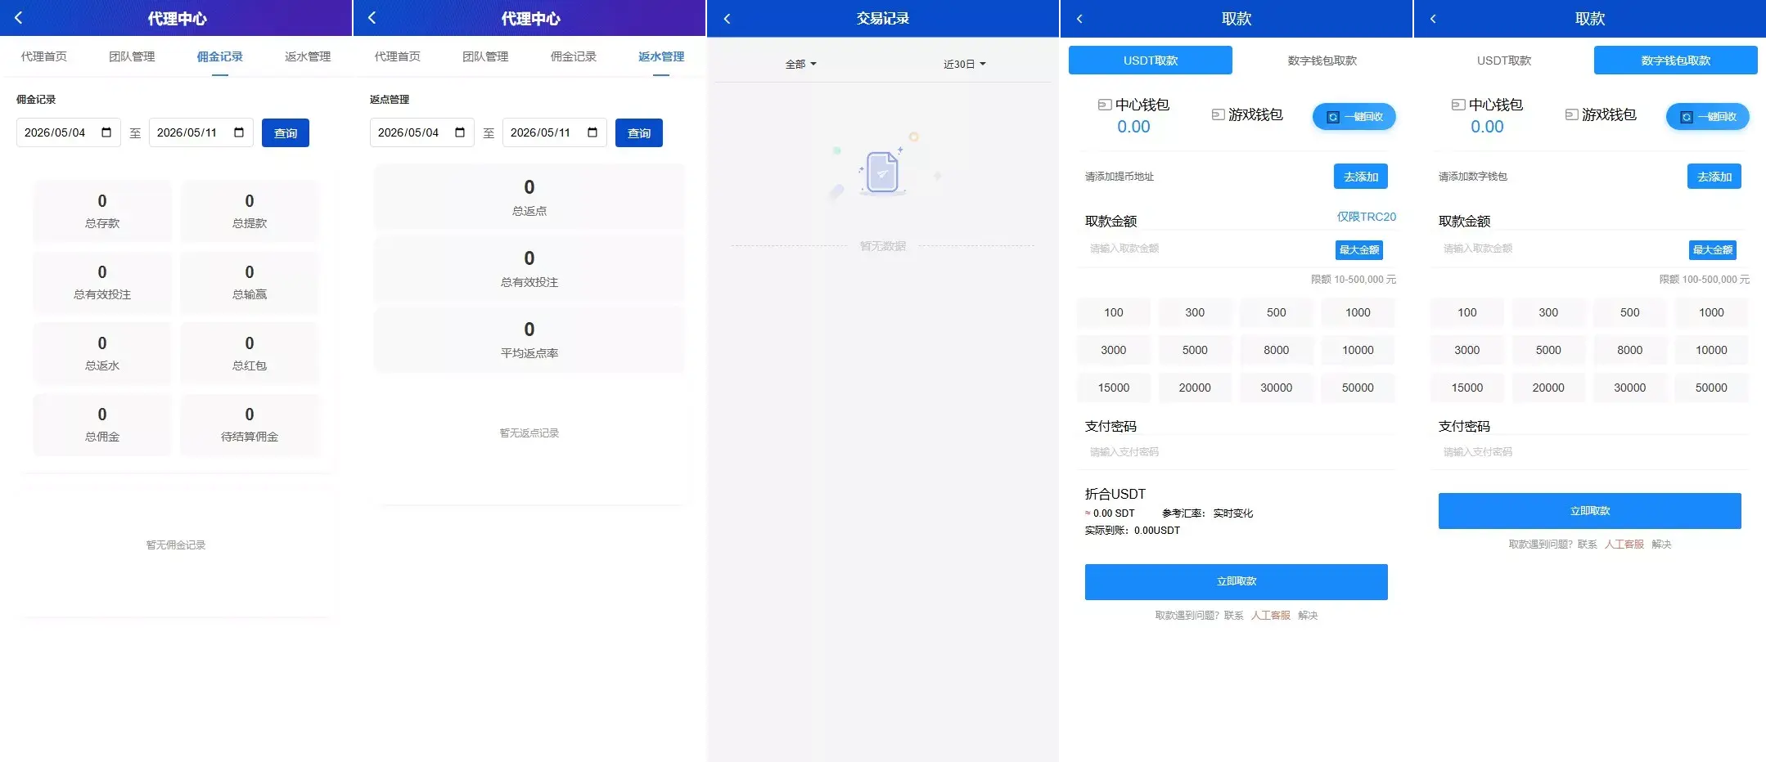Click 返点管理 end date field 2026/05/11

click(555, 132)
